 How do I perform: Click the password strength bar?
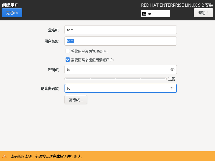click(x=116, y=79)
